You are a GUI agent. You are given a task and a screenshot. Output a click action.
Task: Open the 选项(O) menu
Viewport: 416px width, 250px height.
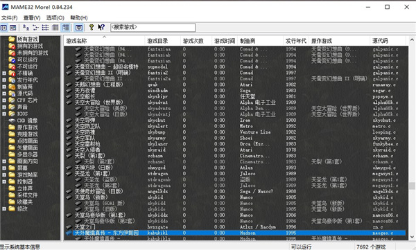55,18
